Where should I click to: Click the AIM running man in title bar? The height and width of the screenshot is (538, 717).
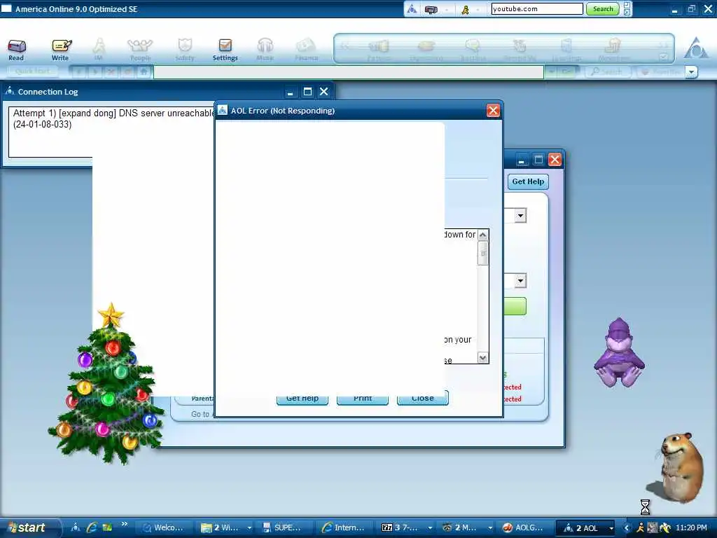(465, 9)
